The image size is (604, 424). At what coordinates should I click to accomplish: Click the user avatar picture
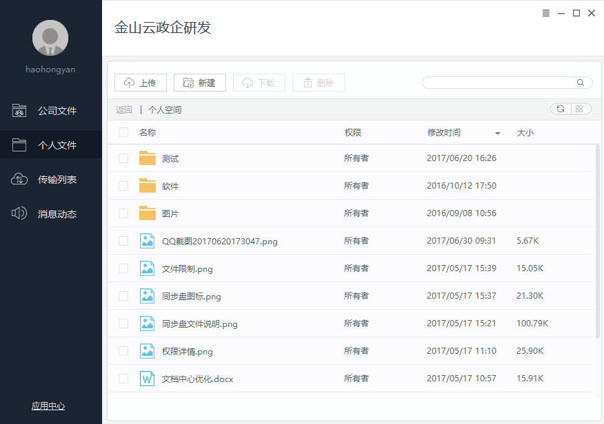[x=50, y=38]
